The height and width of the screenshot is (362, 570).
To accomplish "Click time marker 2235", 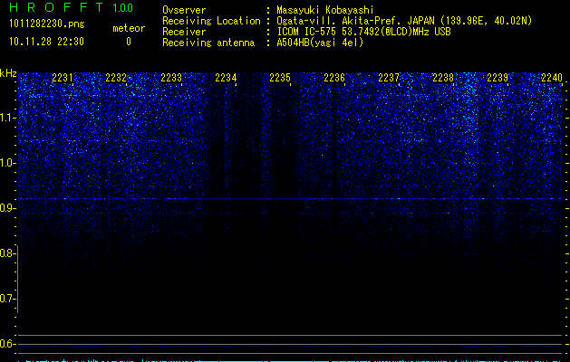I will click(x=280, y=78).
